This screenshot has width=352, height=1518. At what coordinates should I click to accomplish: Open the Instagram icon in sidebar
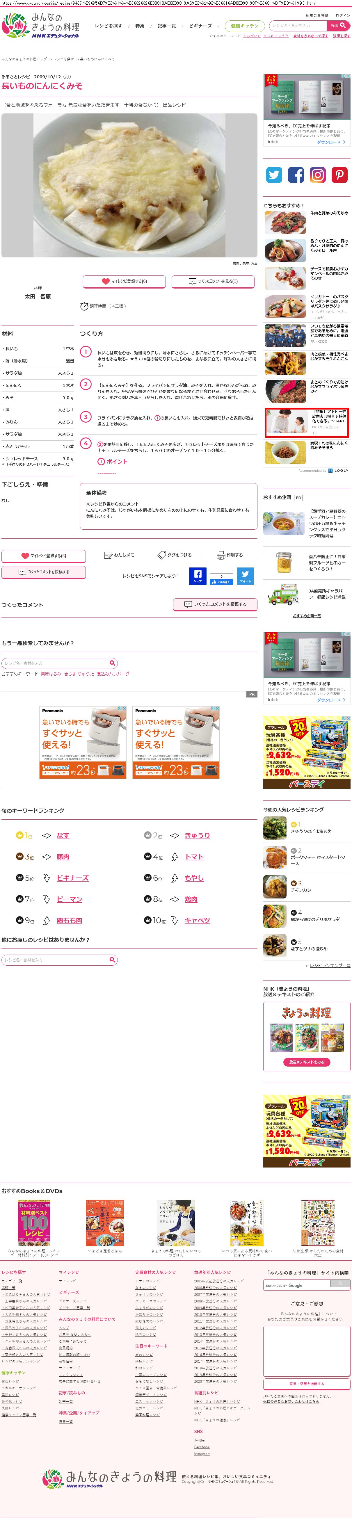tap(318, 175)
